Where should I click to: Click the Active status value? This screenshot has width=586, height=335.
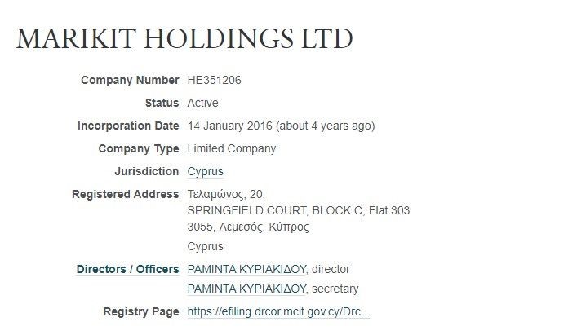click(202, 103)
